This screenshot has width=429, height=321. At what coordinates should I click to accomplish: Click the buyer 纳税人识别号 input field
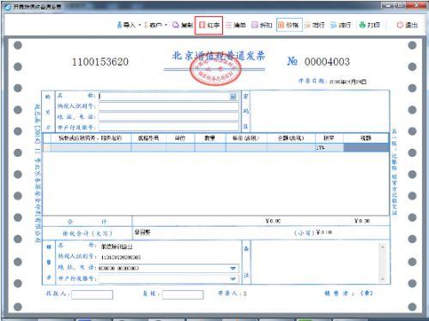click(x=169, y=106)
